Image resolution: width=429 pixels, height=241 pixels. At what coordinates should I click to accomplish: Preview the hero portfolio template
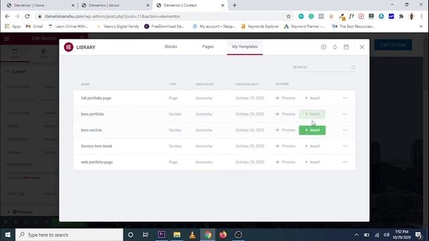click(x=286, y=114)
